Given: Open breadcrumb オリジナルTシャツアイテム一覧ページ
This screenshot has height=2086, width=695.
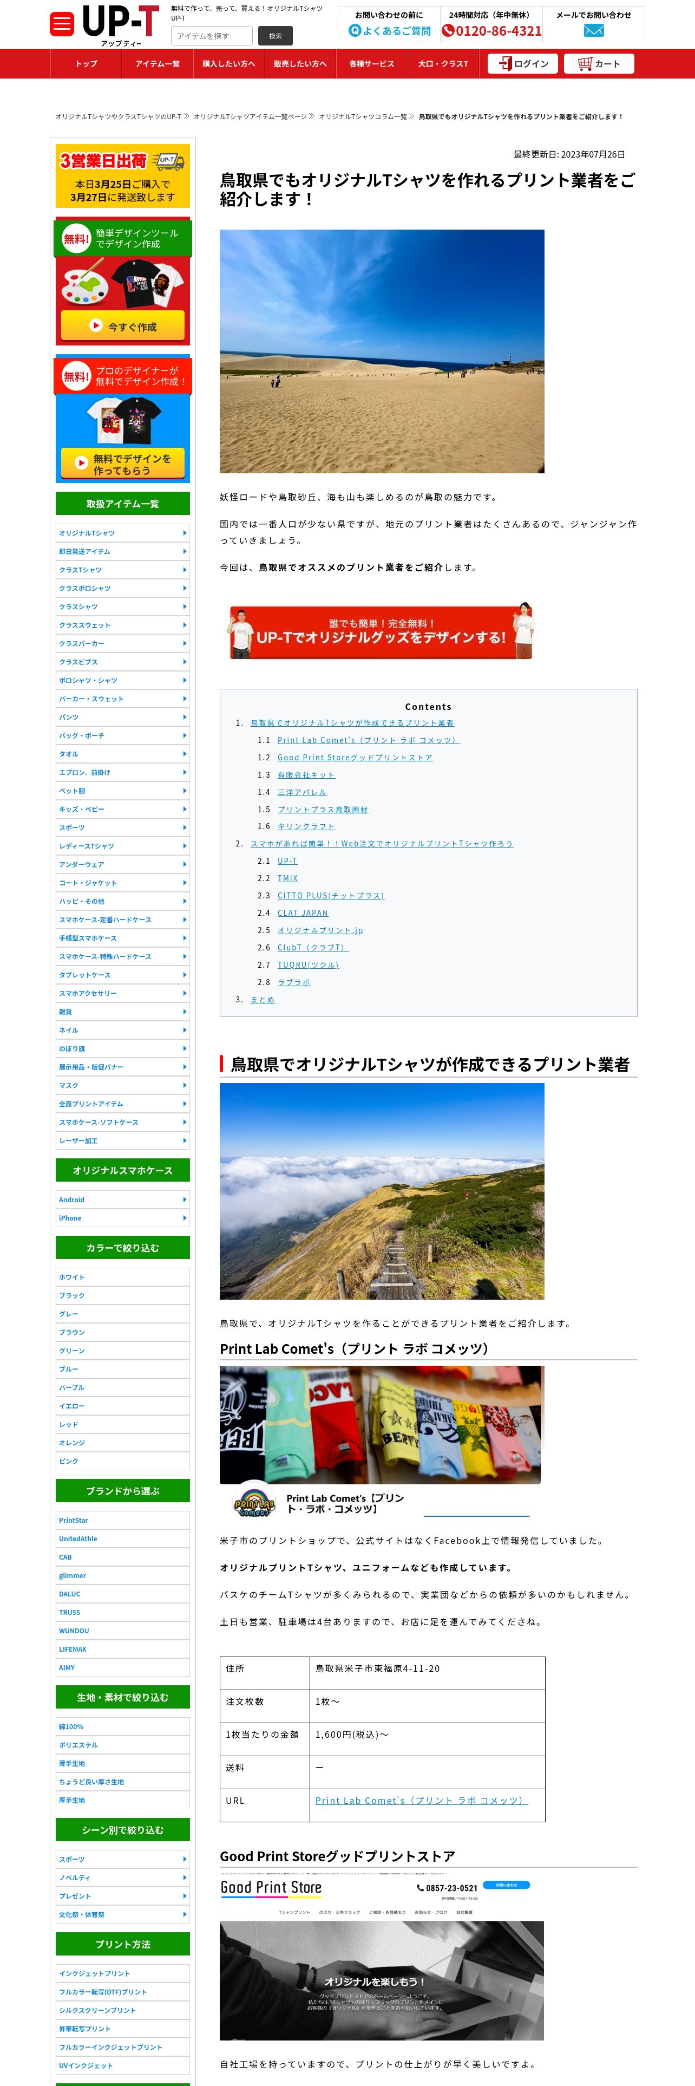Looking at the screenshot, I should pyautogui.click(x=250, y=116).
